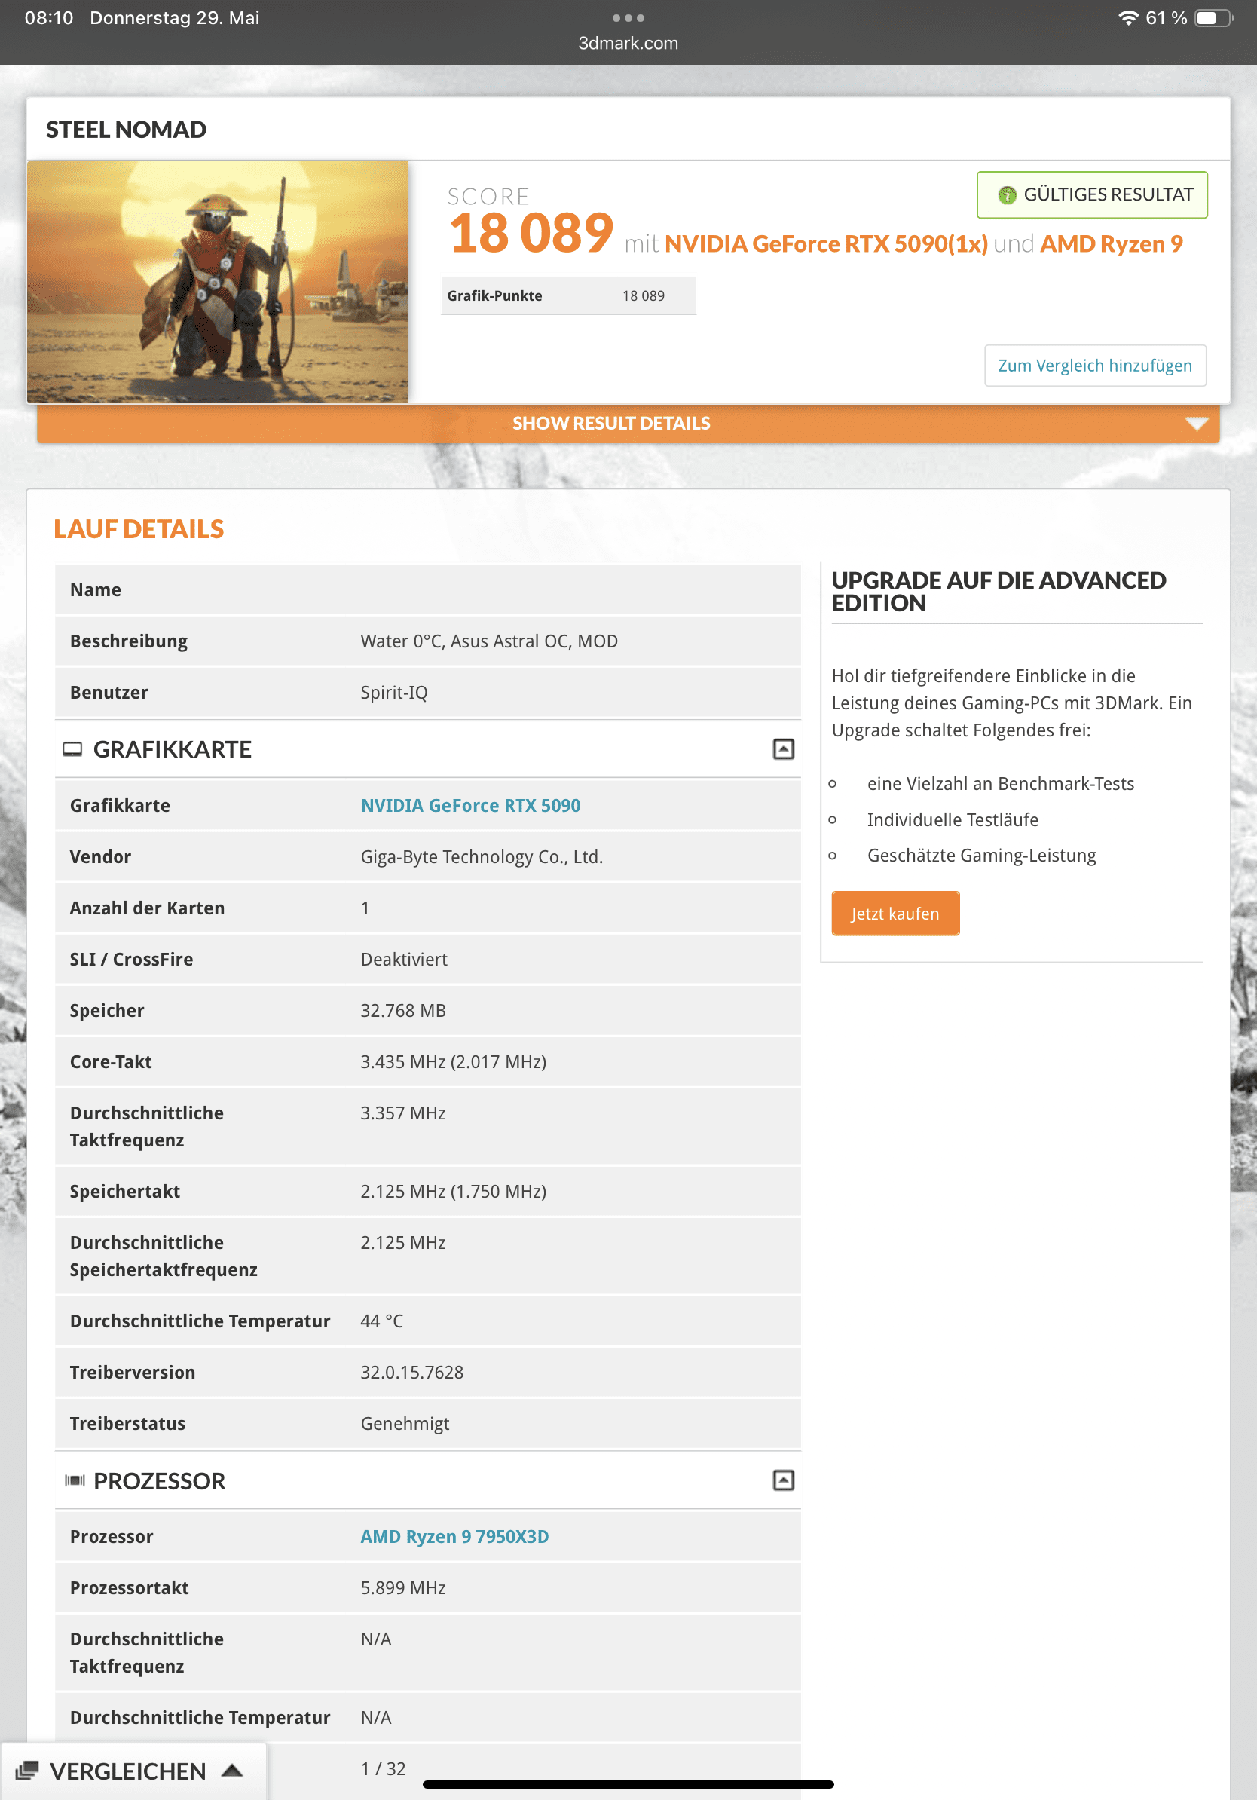Select vendor Giga-Byte Technology Co., Ltd.

click(482, 857)
